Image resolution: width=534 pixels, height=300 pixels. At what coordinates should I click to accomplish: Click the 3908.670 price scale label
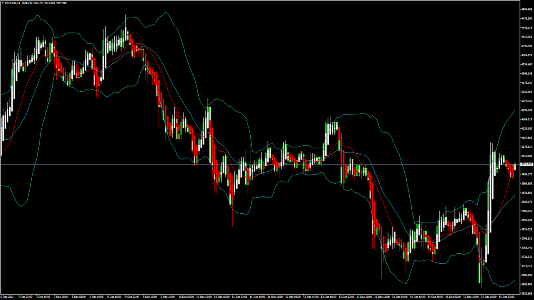pos(527,202)
